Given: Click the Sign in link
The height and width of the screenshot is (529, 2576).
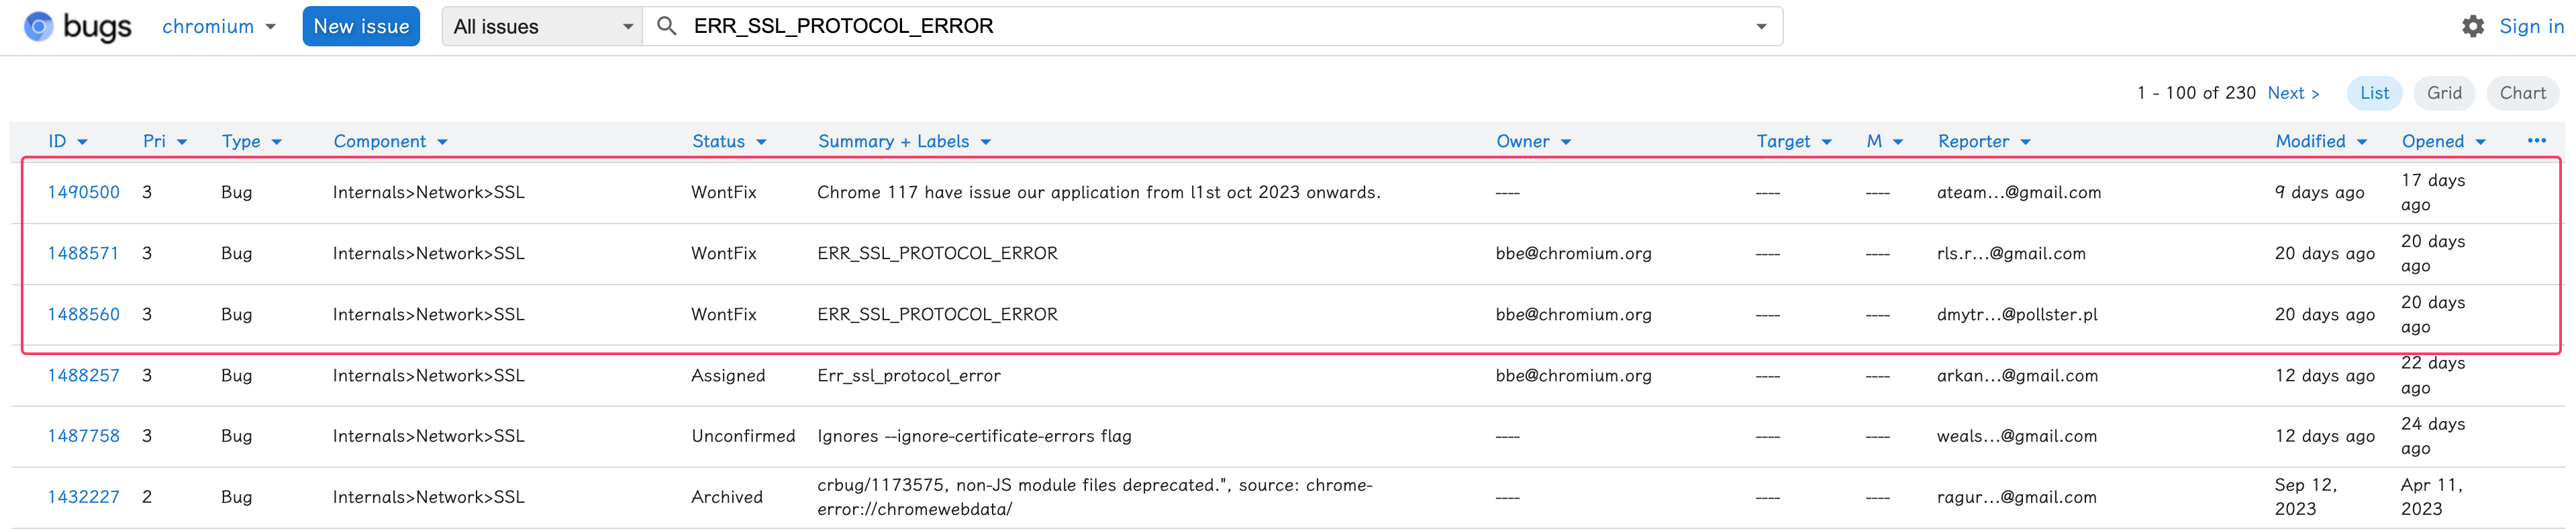Looking at the screenshot, I should (2530, 27).
